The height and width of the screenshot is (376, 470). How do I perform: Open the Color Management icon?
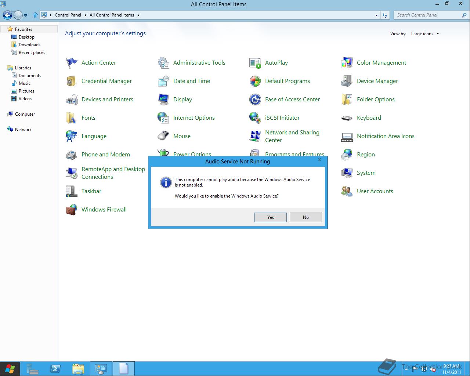[x=347, y=63]
